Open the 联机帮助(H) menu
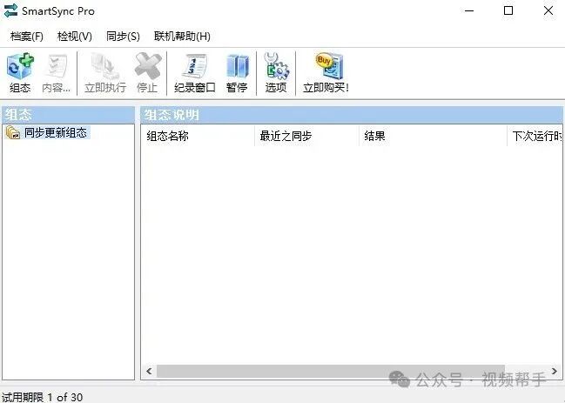Image resolution: width=565 pixels, height=403 pixels. (x=182, y=37)
